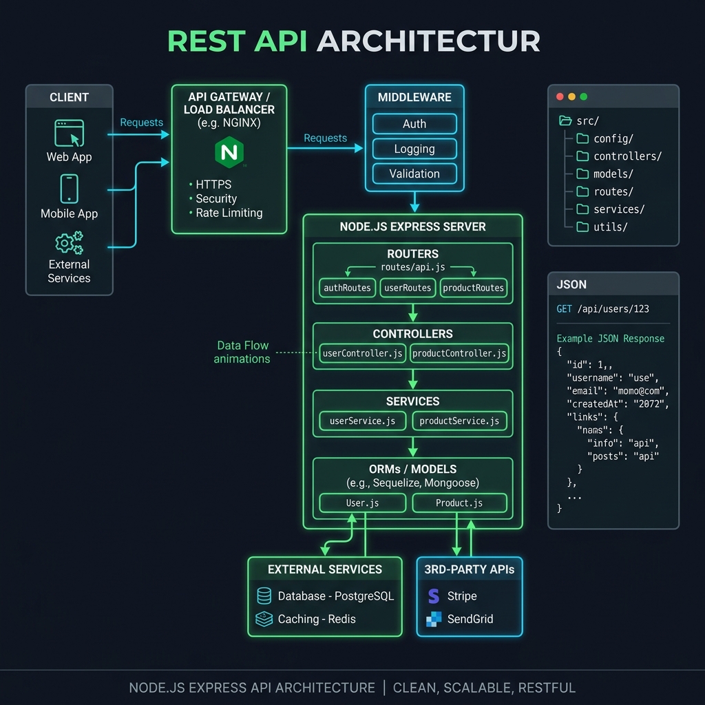
Task: Click the Web App browser icon
Action: (x=70, y=133)
